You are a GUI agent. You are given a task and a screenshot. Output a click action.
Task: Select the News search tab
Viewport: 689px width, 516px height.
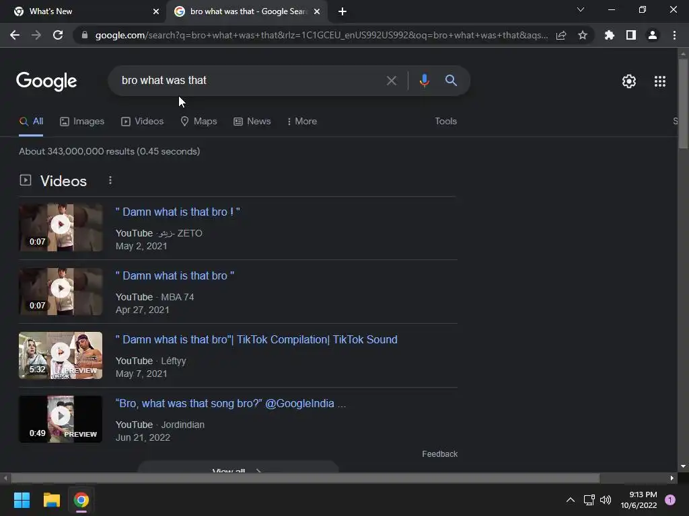pos(252,122)
